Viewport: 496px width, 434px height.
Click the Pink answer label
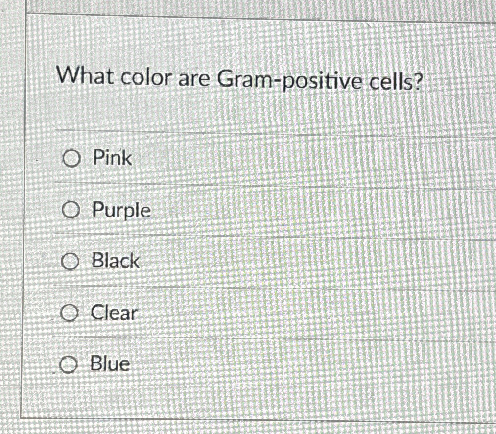[112, 158]
